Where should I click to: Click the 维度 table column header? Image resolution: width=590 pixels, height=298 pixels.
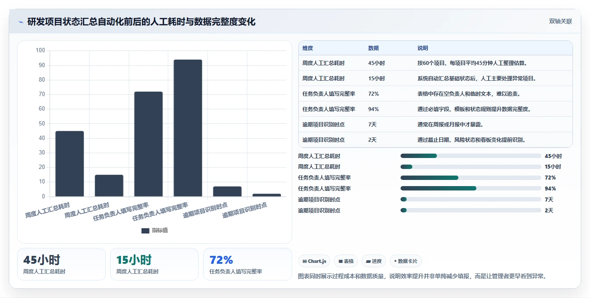tap(308, 48)
